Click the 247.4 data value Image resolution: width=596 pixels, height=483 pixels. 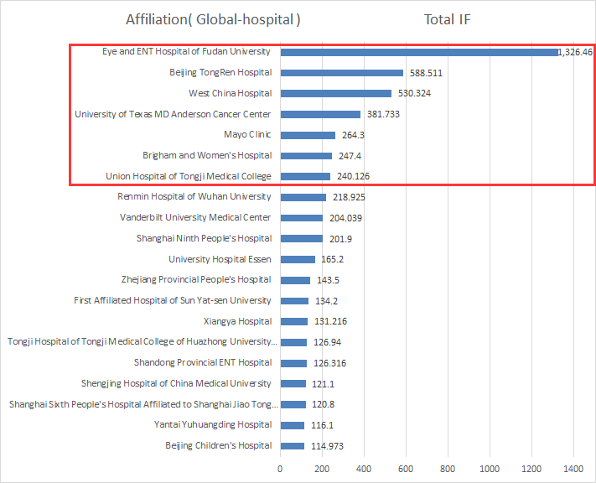(x=350, y=156)
